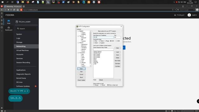Go forward in browser history
The height and width of the screenshot is (112, 199).
[5, 10]
